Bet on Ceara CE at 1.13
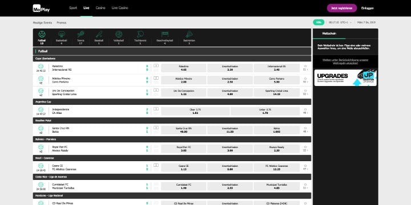Image resolution: width=411 pixels, height=205 pixels. coord(184,167)
